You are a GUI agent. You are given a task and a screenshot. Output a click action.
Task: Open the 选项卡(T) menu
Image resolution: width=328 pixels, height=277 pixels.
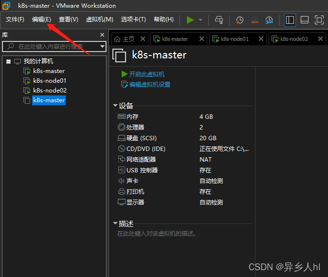[133, 19]
